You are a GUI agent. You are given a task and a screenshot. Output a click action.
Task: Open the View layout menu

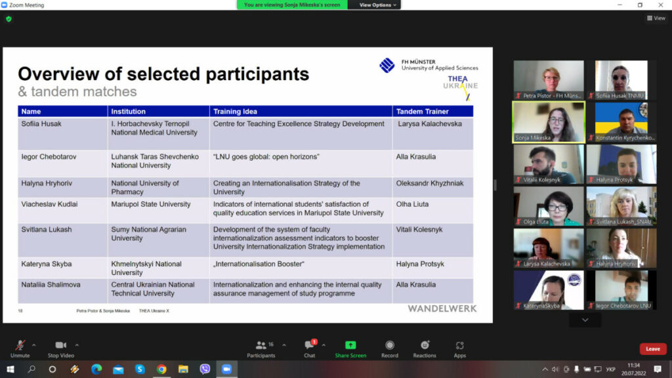click(656, 18)
